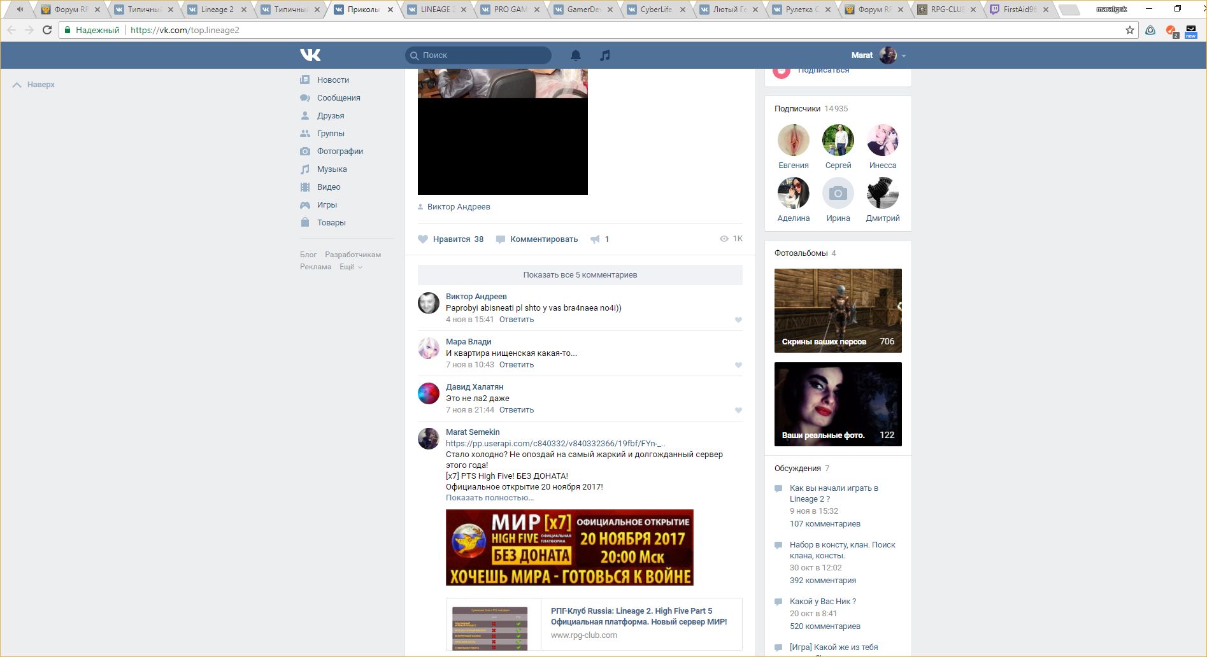Viewport: 1207px width, 657px height.
Task: Open the music player note icon
Action: coord(604,55)
